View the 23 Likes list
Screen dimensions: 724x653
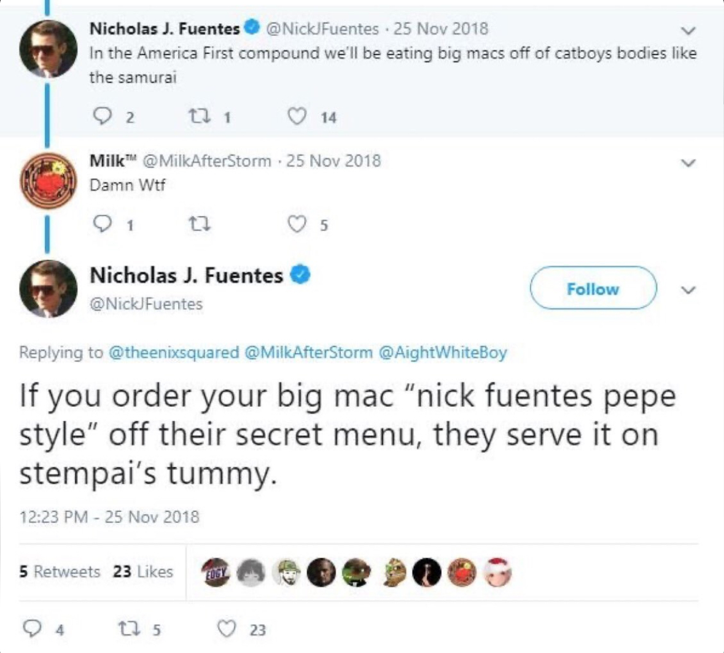[x=143, y=571]
